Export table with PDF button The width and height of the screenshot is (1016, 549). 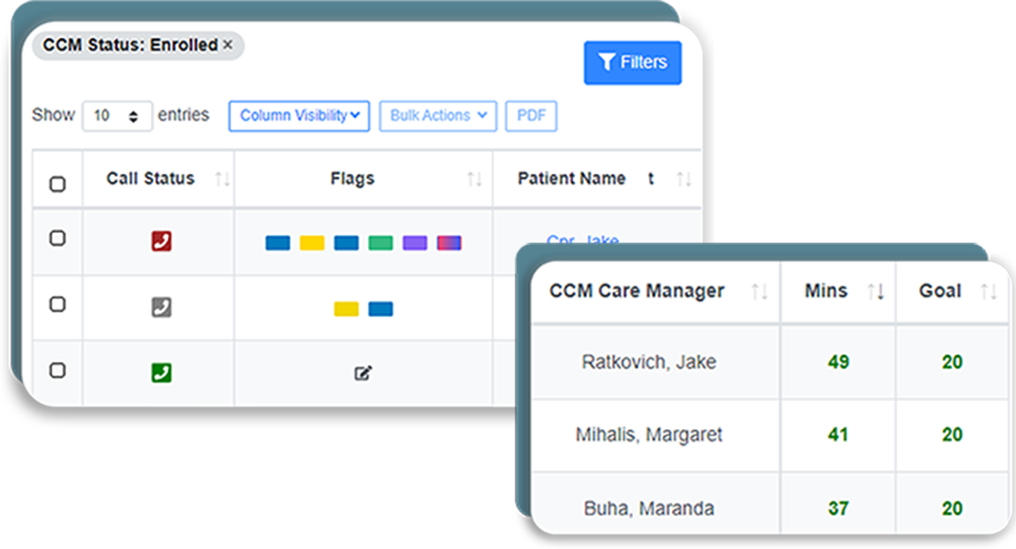[531, 116]
